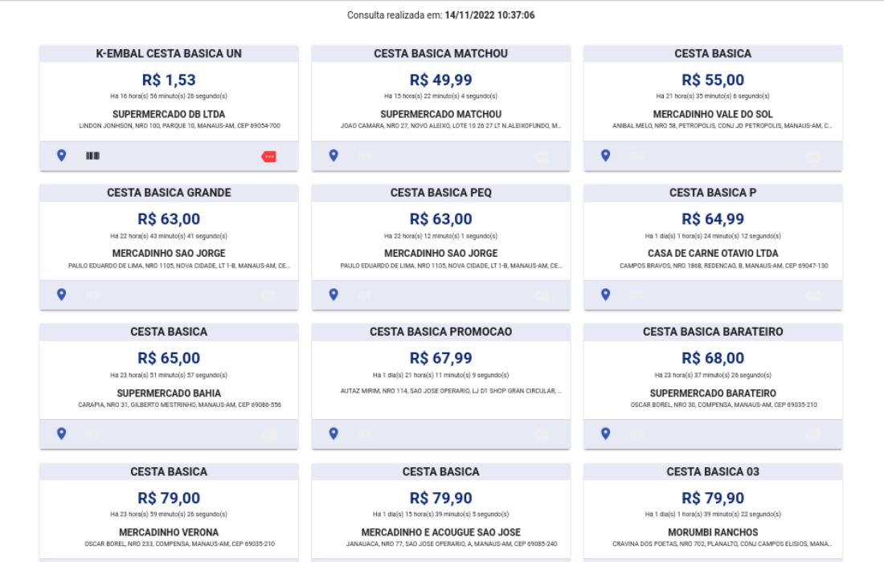Click the CESTA BASICA MATCHOU product title
Screen dimensions: 884x562
tap(441, 54)
